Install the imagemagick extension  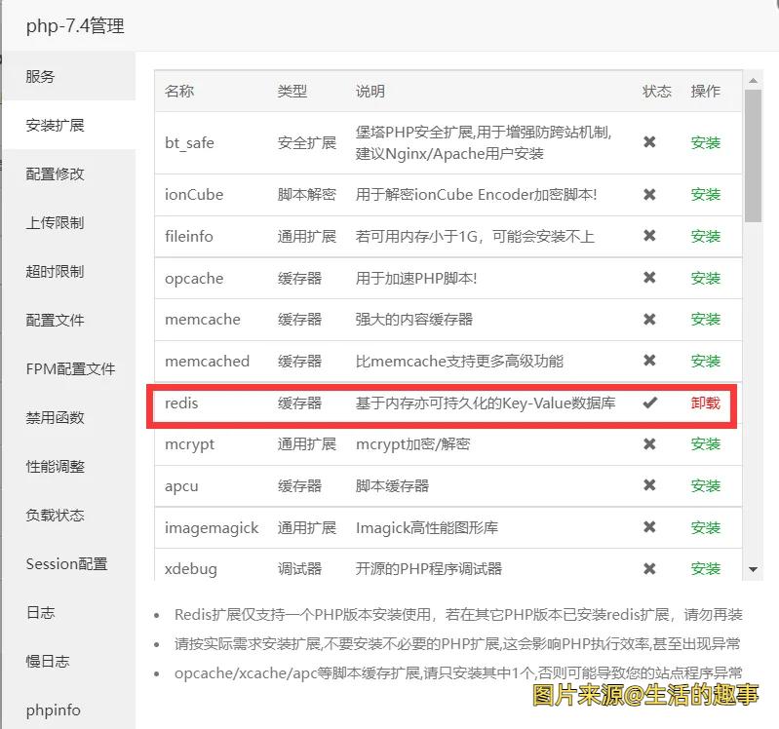pos(705,527)
